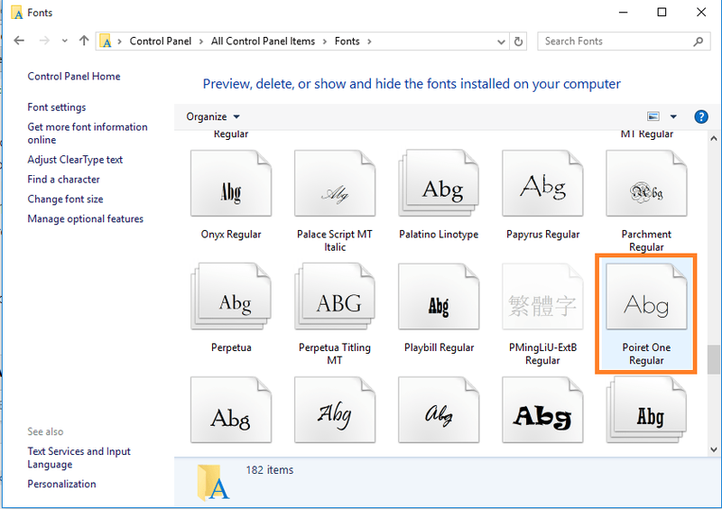Open Get more font information online

[x=88, y=134]
